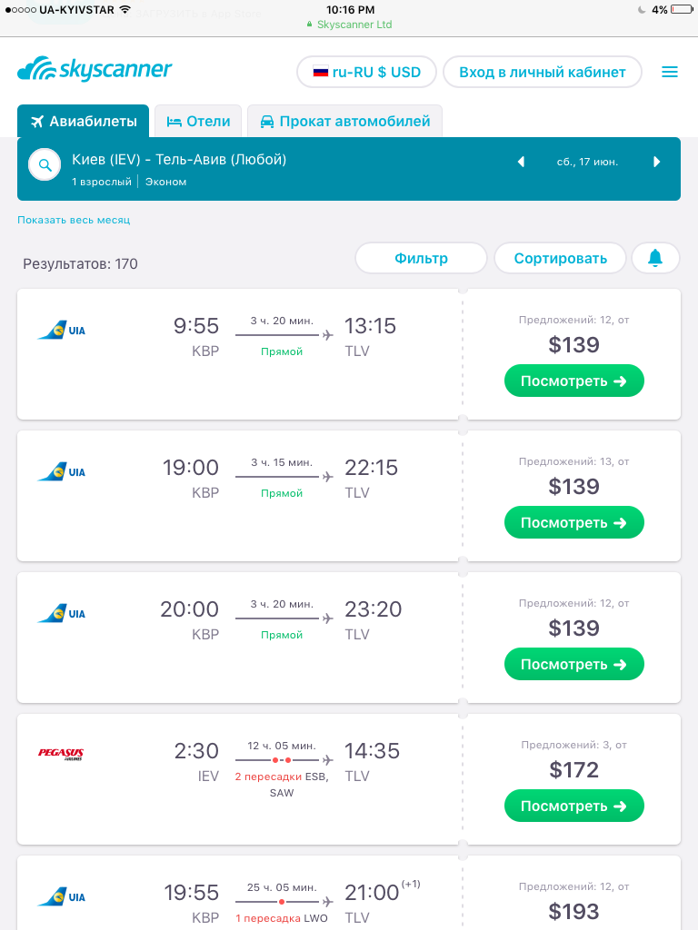This screenshot has width=698, height=930.
Task: Click Показать весь месяц link
Action: coord(74,220)
